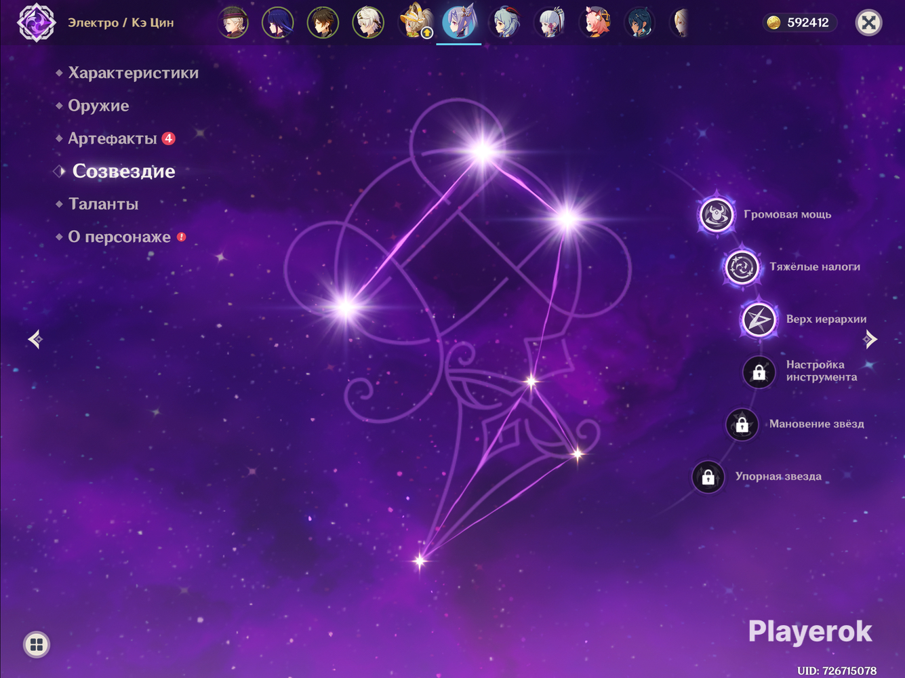Select the Ayaka silver ponytail portrait
905x678 pixels.
pos(550,22)
